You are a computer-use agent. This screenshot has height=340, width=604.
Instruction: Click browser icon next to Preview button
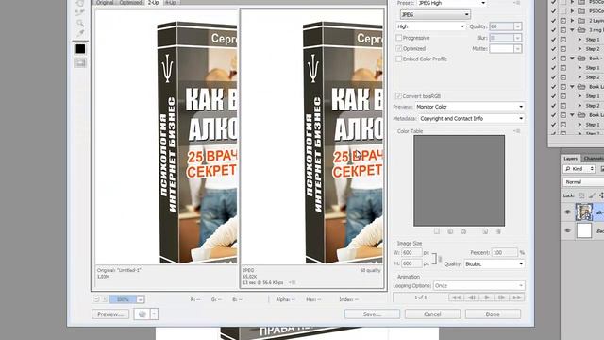(x=143, y=314)
